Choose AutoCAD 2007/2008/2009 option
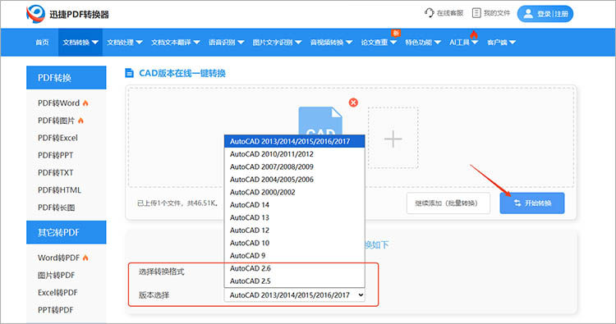This screenshot has height=324, width=616. point(294,167)
